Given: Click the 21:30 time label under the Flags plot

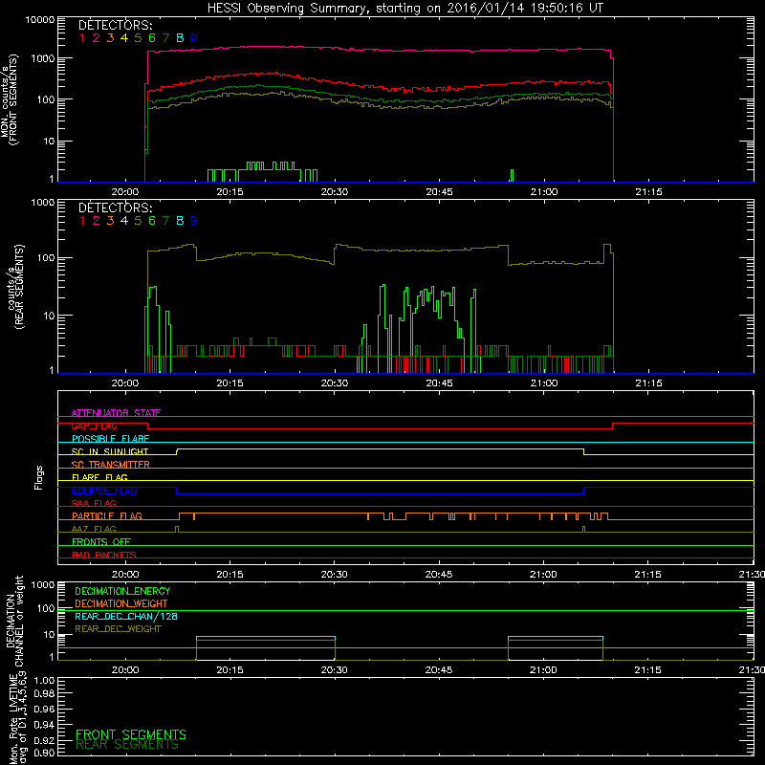Looking at the screenshot, I should click(752, 575).
